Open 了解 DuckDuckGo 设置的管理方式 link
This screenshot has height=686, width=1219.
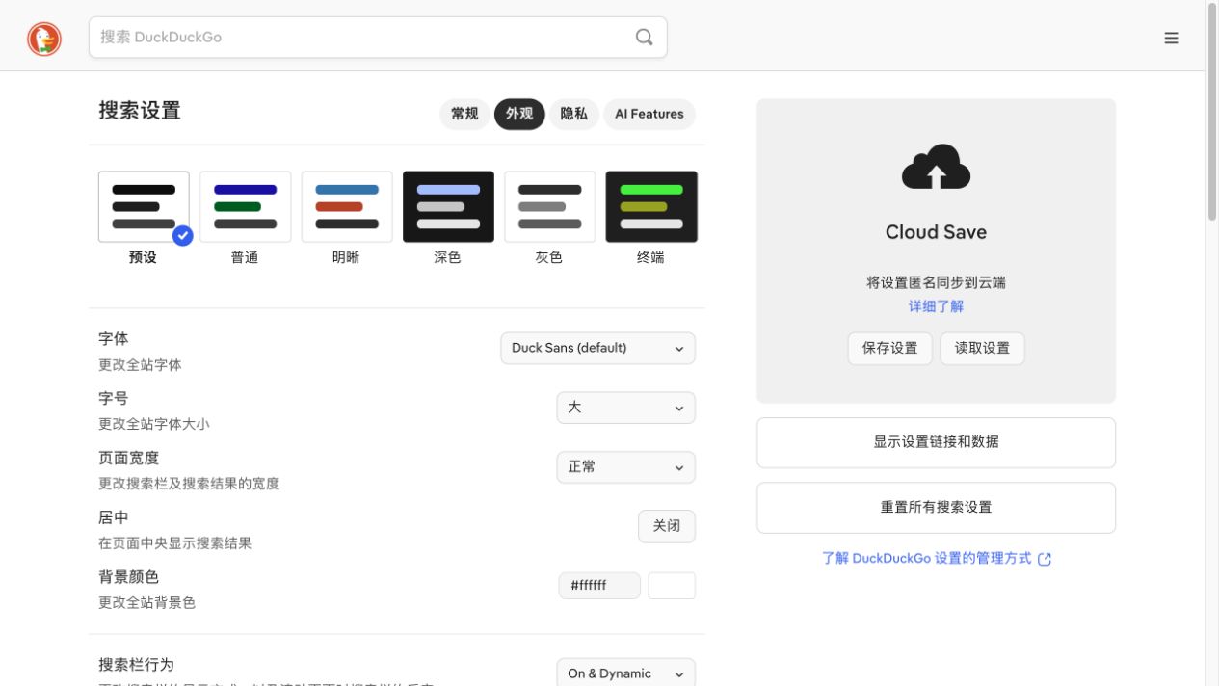click(936, 559)
